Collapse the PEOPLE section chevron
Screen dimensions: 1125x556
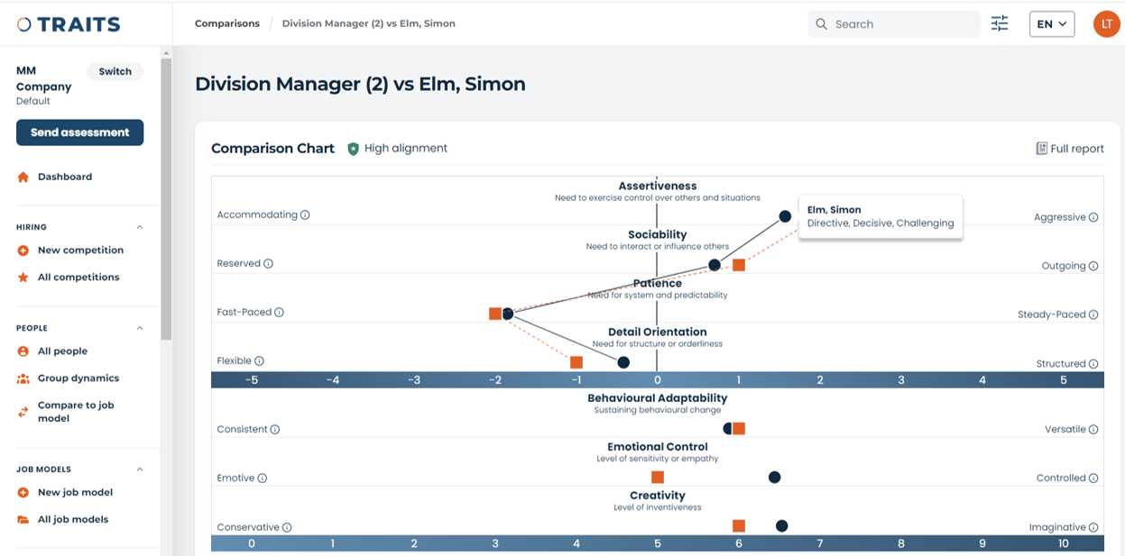pyautogui.click(x=139, y=327)
